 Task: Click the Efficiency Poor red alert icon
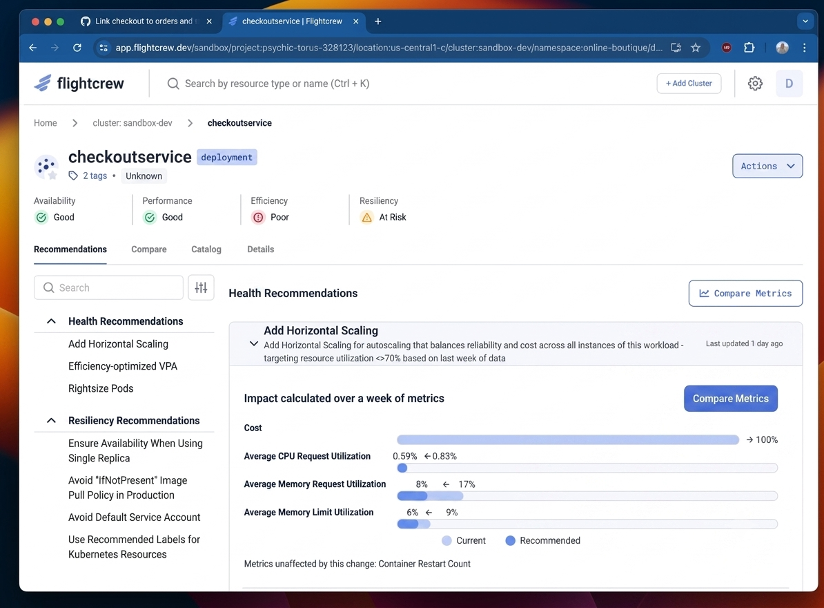click(258, 217)
